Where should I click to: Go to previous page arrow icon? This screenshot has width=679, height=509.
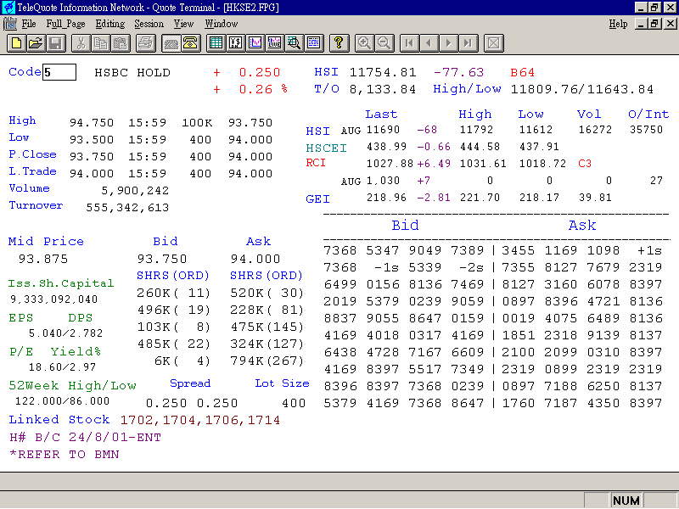tap(429, 43)
